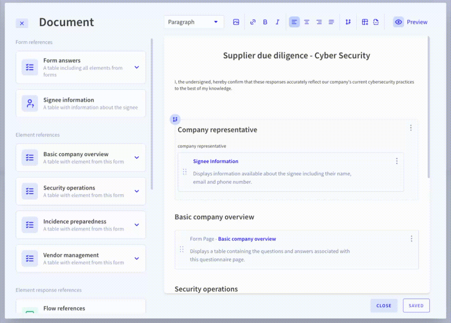Click the CLOSE button
Image resolution: width=451 pixels, height=323 pixels.
[383, 306]
